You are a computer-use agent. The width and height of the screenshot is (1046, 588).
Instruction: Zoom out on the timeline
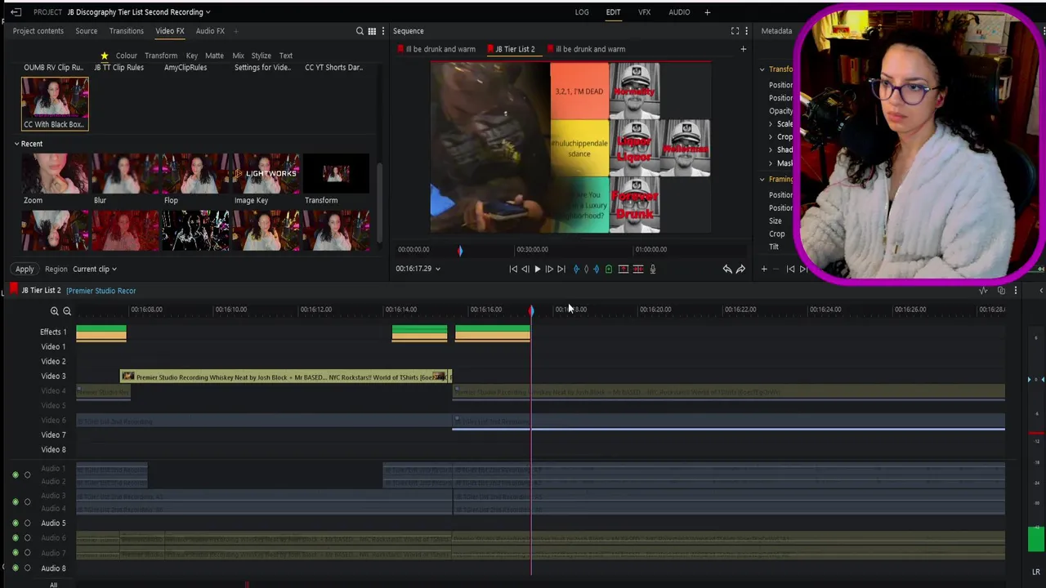67,311
